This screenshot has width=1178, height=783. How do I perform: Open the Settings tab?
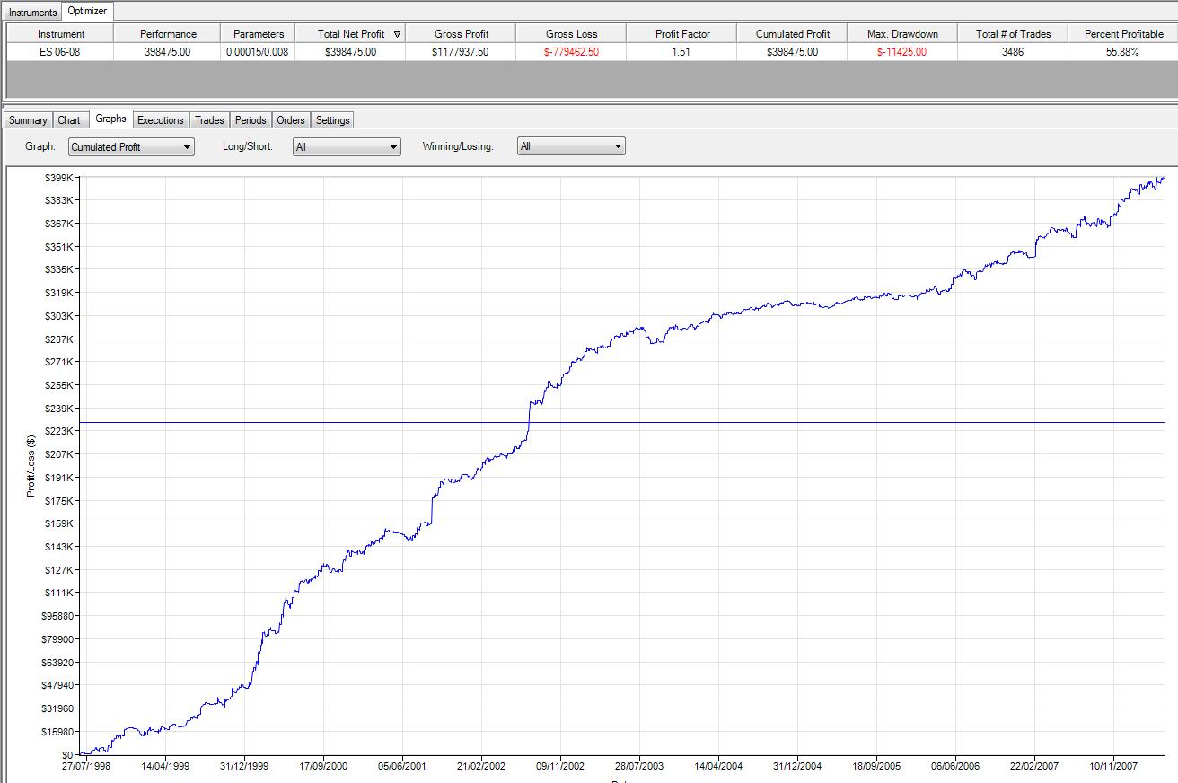tap(332, 120)
